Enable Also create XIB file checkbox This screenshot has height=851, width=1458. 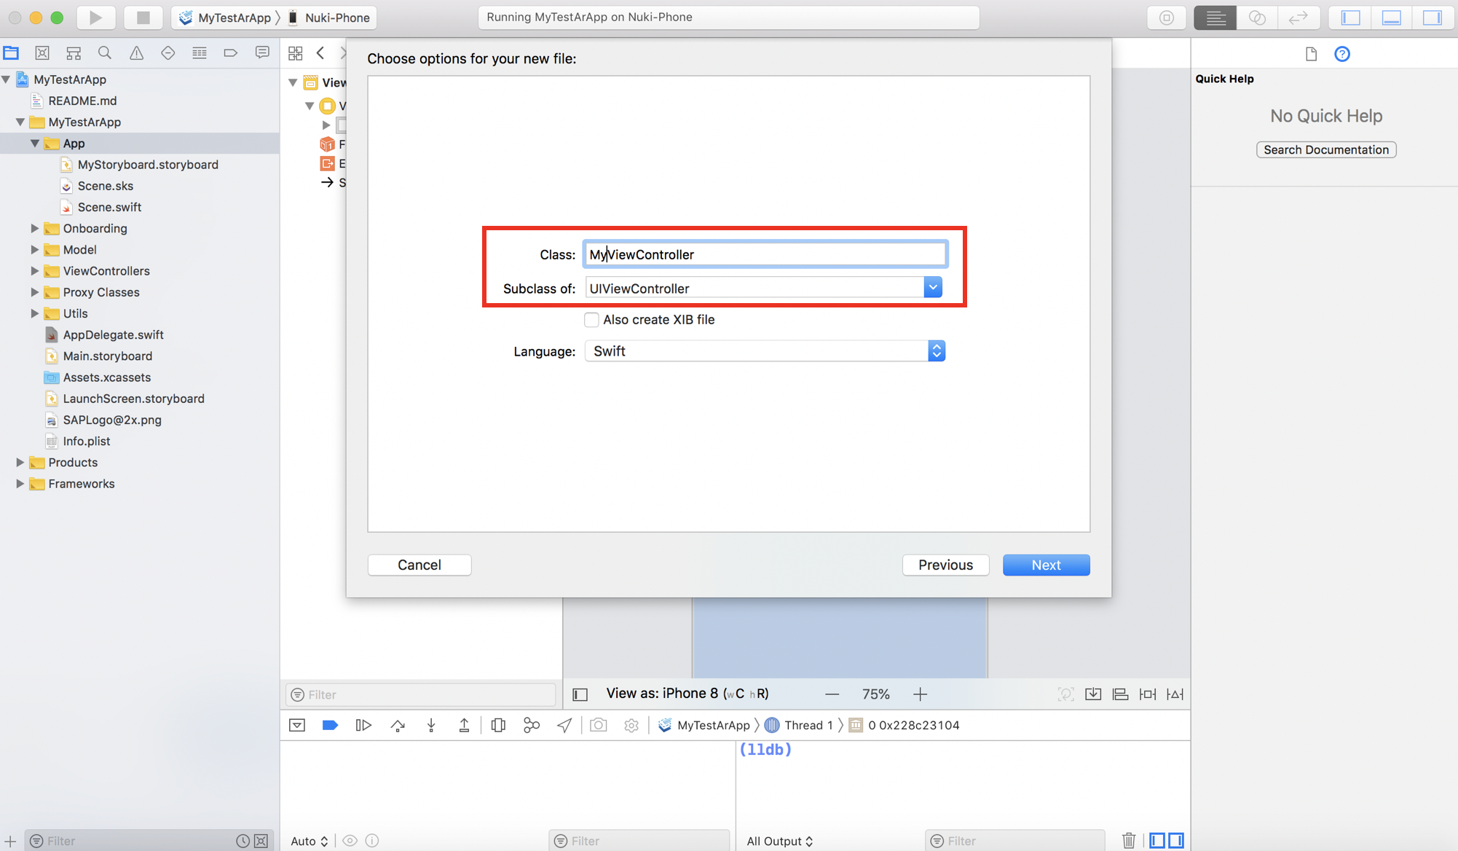click(x=591, y=320)
